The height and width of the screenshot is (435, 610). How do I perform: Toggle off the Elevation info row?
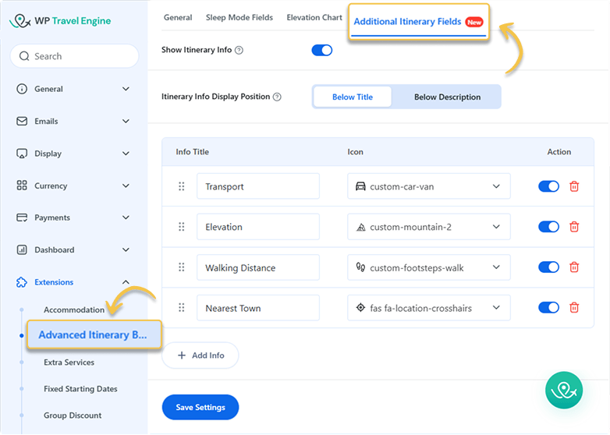[548, 227]
